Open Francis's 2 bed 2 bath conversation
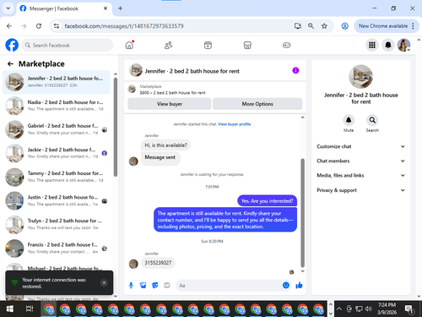Image resolution: width=422 pixels, height=317 pixels. coord(57,249)
